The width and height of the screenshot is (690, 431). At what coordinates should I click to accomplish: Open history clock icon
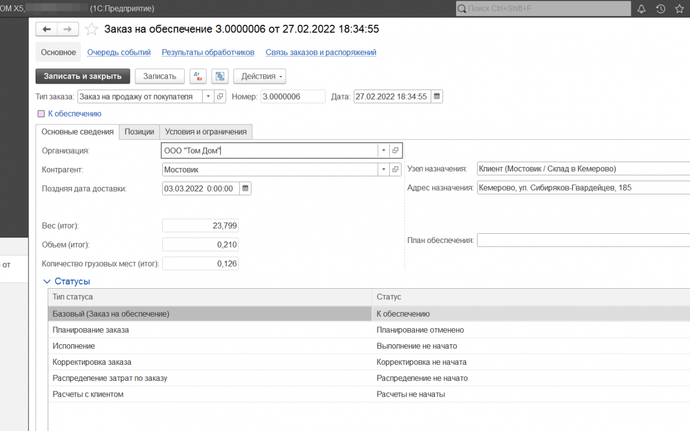(660, 9)
